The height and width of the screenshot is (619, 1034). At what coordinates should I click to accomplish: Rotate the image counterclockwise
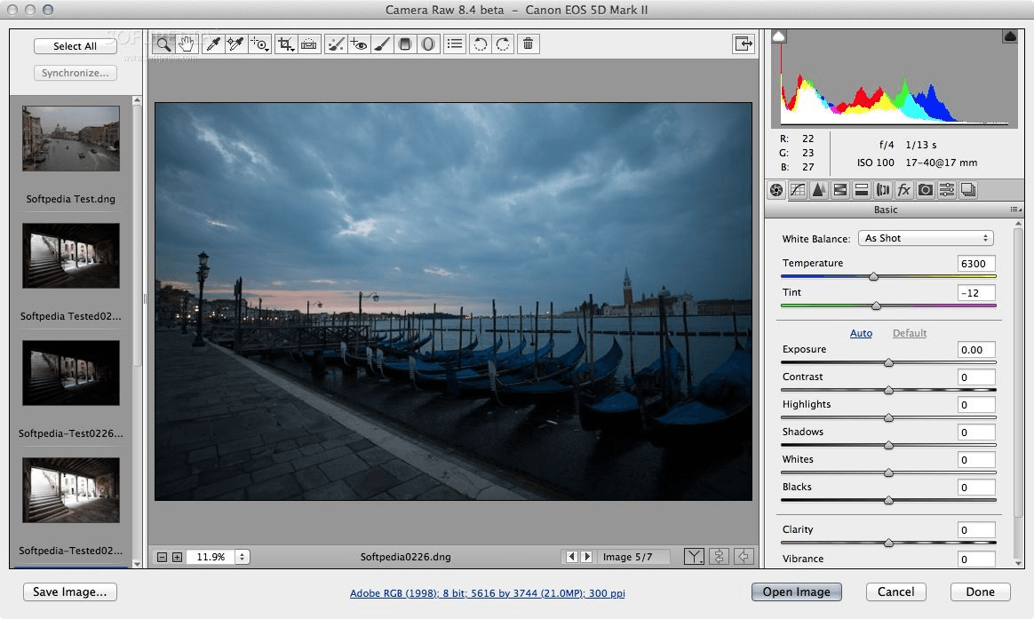pyautogui.click(x=479, y=44)
